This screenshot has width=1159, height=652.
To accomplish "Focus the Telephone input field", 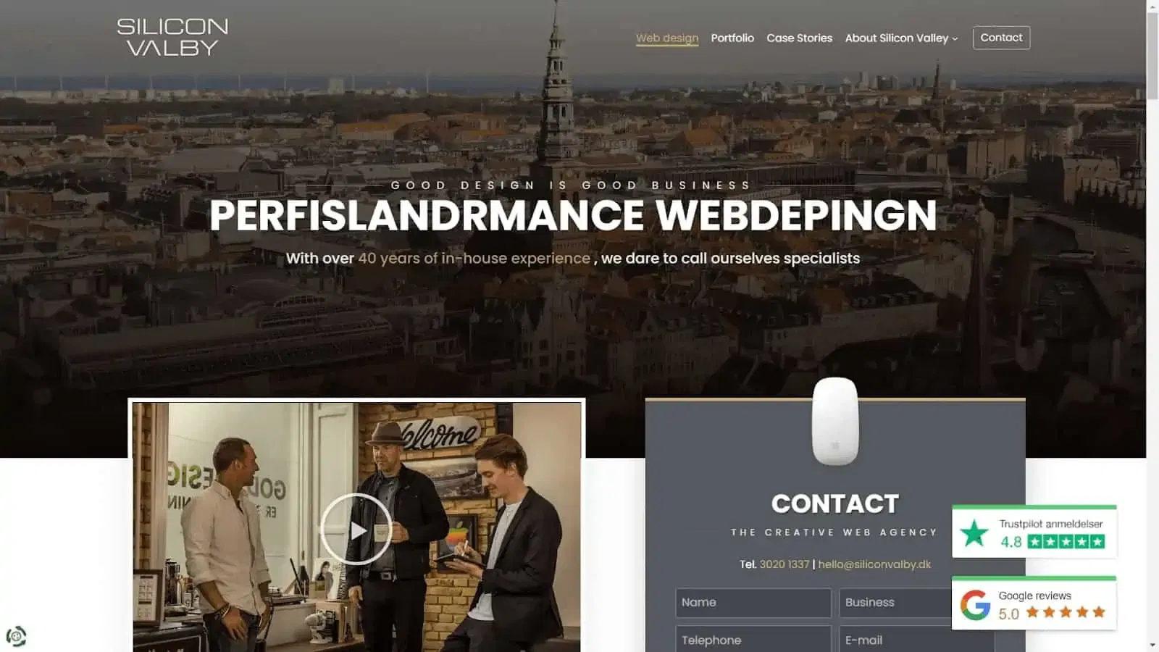I will [x=753, y=640].
